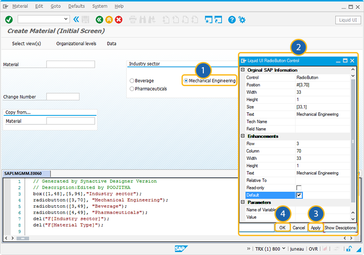The width and height of the screenshot is (364, 255).
Task: Click juneau in the status bar
Action: tap(297, 249)
